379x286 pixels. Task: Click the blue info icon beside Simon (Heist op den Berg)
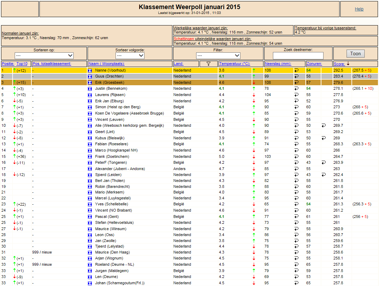(x=90, y=107)
